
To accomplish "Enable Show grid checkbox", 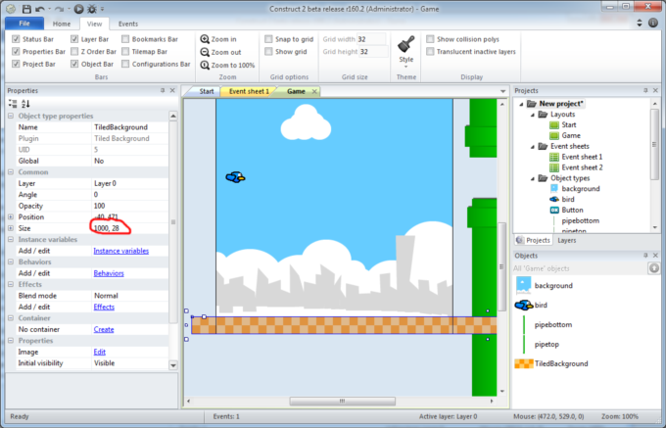I will [268, 51].
